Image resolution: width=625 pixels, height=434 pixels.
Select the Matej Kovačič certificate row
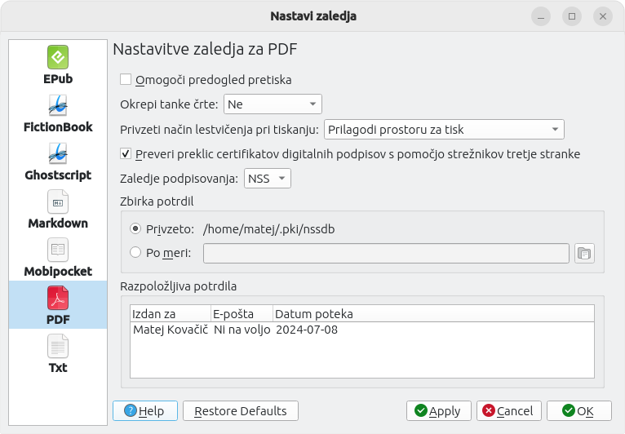point(362,330)
